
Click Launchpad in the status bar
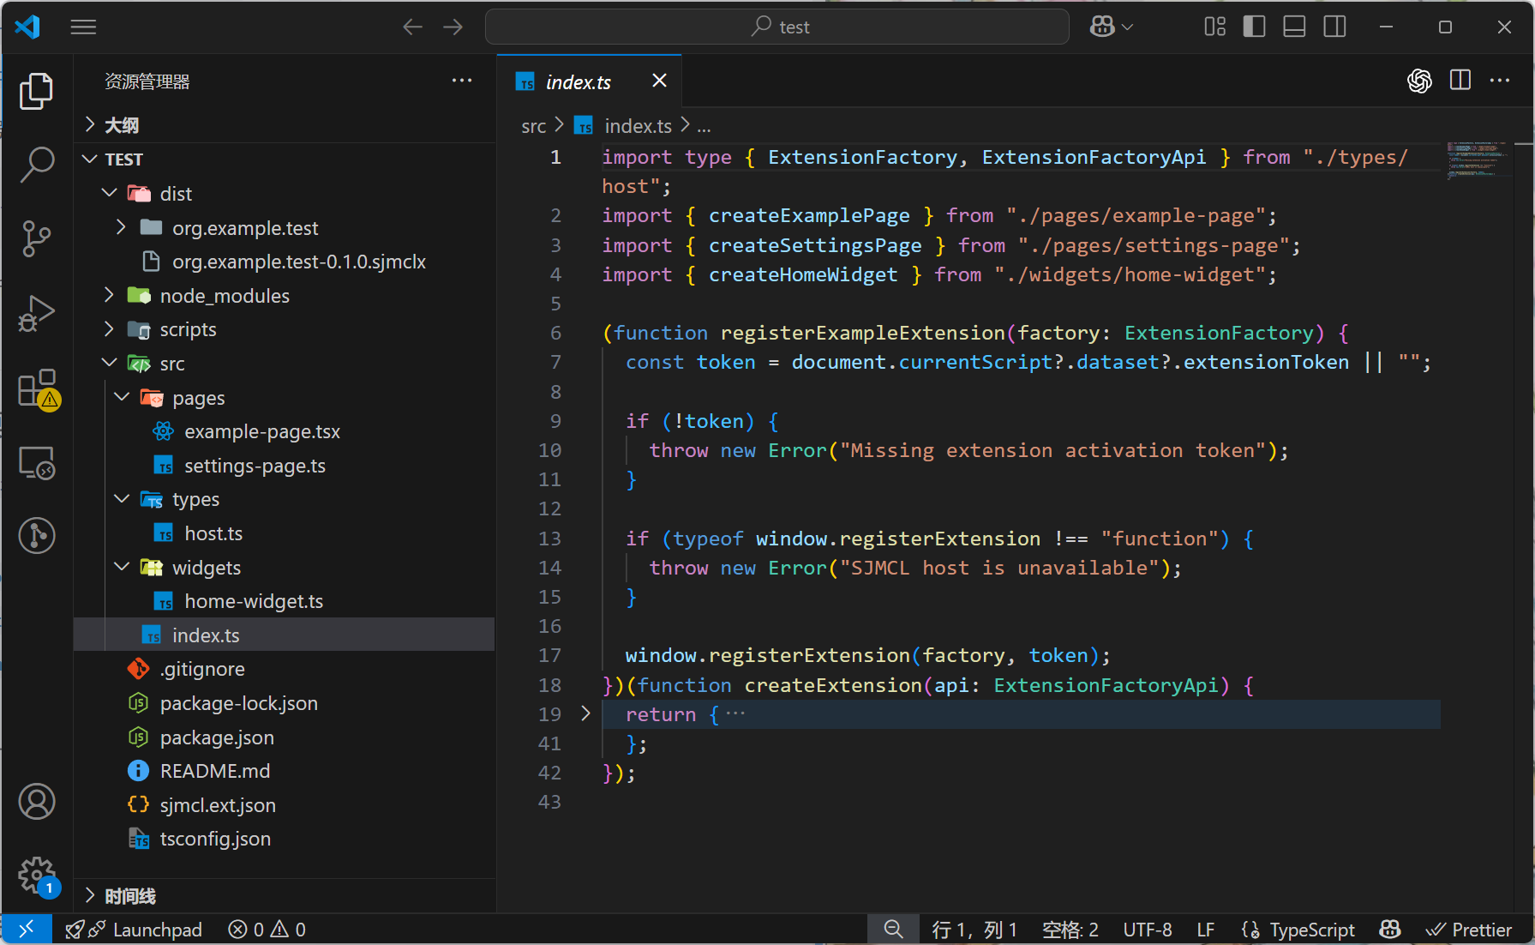[157, 930]
